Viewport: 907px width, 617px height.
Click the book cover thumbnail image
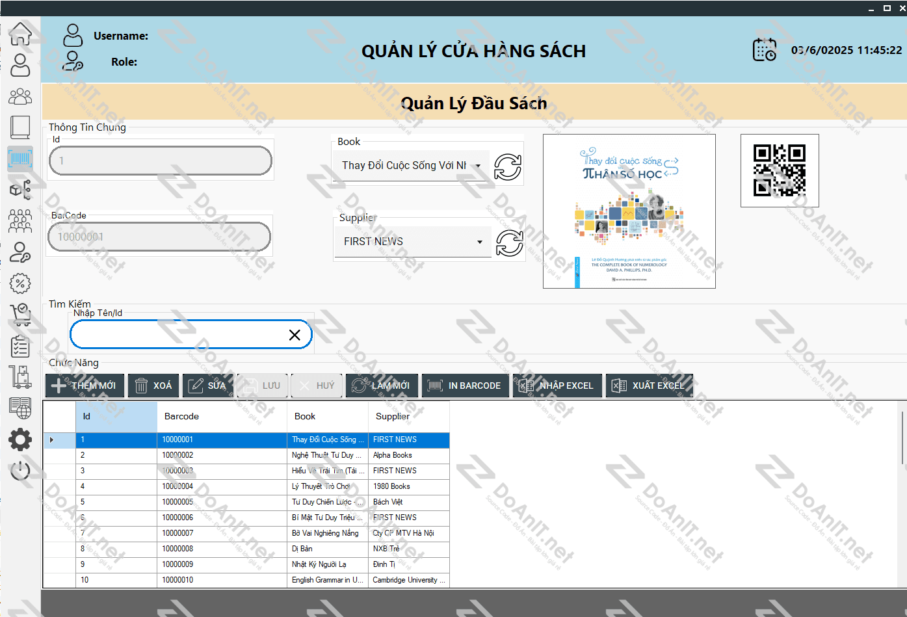pos(629,211)
